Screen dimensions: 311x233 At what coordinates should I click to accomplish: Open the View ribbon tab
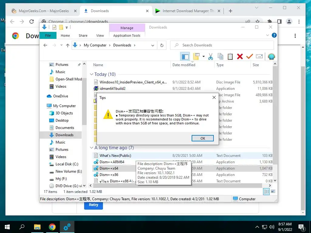coord(100,35)
